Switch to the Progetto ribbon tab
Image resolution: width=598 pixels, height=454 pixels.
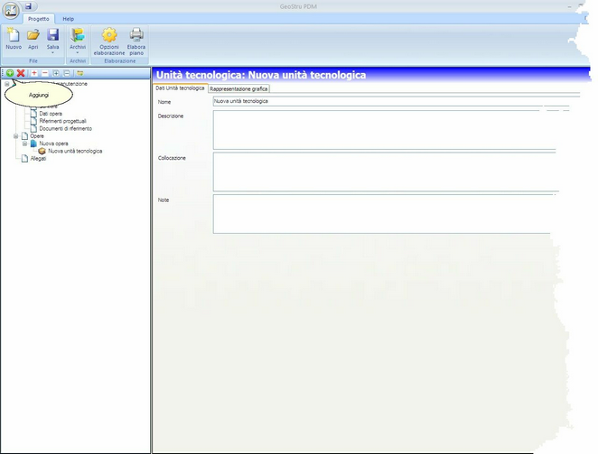[39, 19]
